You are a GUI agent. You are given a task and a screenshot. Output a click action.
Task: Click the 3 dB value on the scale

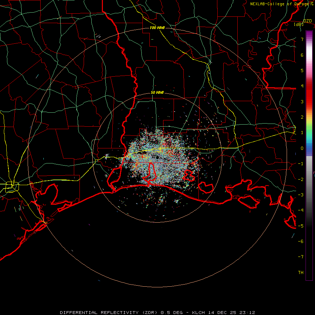[x=302, y=101]
